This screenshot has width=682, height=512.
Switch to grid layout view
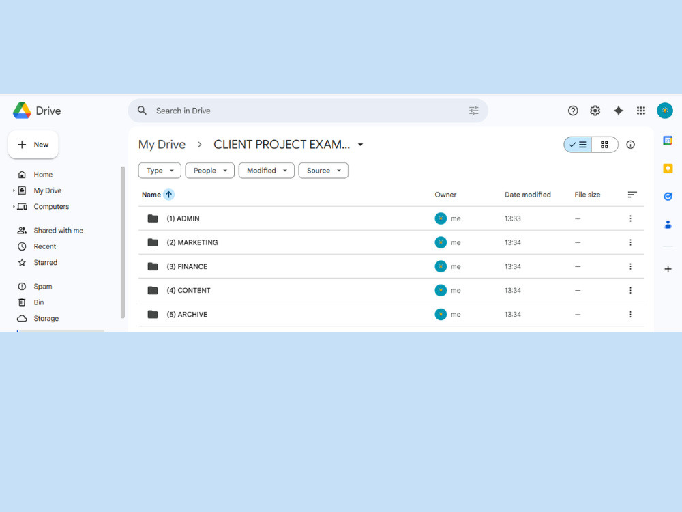click(604, 145)
